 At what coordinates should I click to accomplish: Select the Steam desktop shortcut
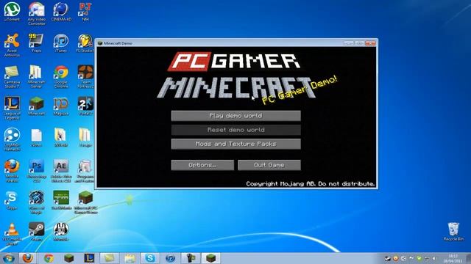point(36,232)
